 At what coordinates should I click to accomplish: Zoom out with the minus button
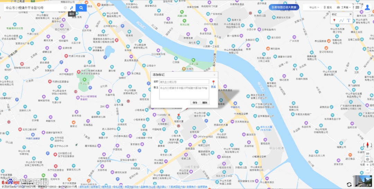click(x=367, y=170)
